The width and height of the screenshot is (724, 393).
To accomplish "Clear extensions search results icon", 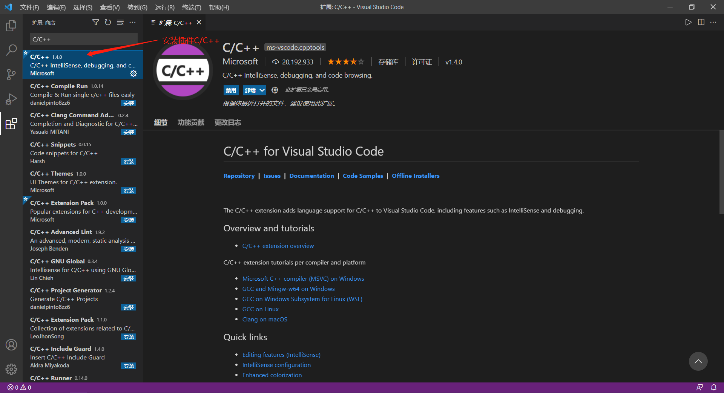I will (x=120, y=23).
